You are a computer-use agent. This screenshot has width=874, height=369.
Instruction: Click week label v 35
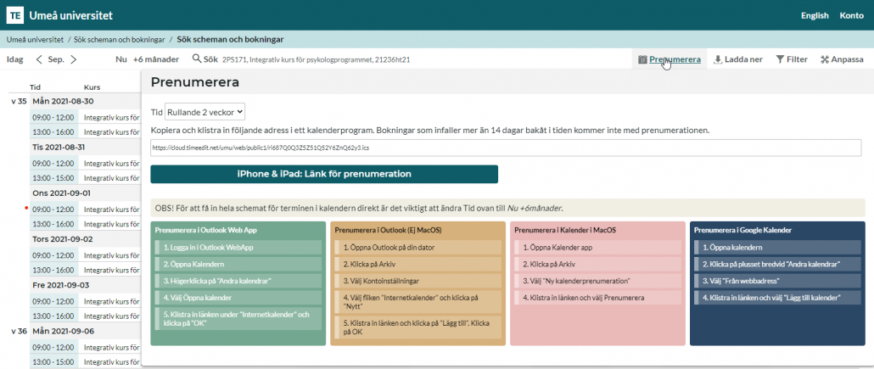19,102
